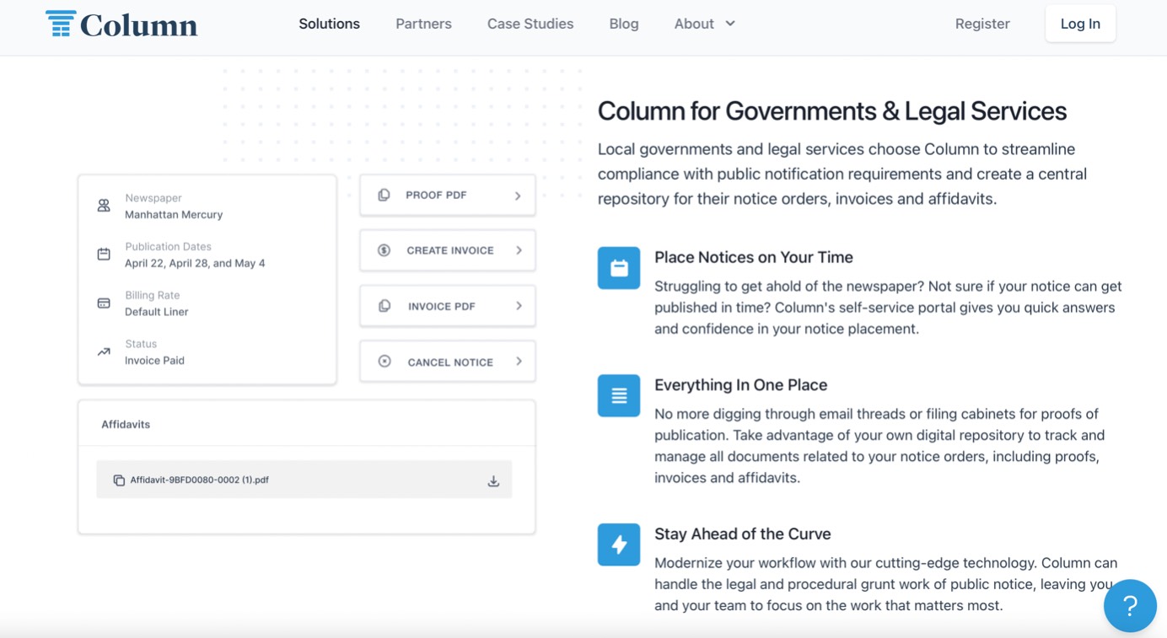Click the Everything In One Place heading

741,385
